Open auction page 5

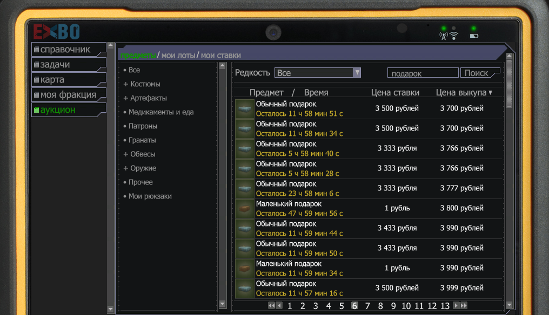tap(342, 306)
